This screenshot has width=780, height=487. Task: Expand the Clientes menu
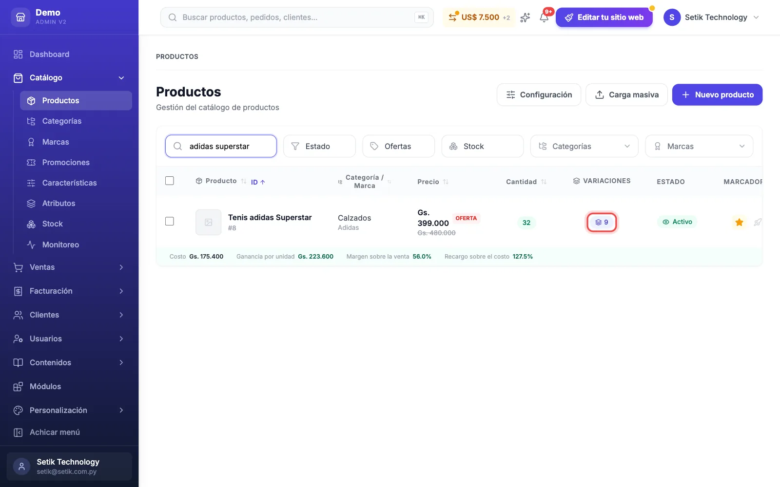click(x=69, y=315)
